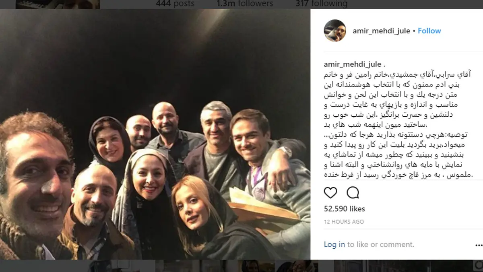Viewport: 483px width, 272px height.
Task: Open the 1.3m followers list
Action: click(245, 4)
